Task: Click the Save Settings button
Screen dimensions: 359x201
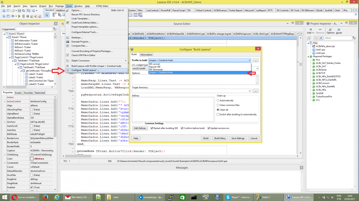Action: click(x=238, y=138)
